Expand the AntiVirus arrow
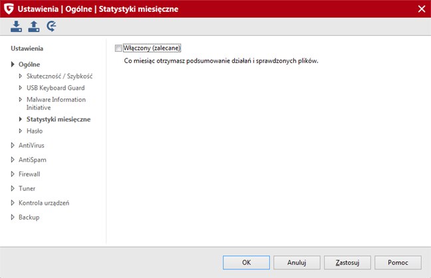 13,145
